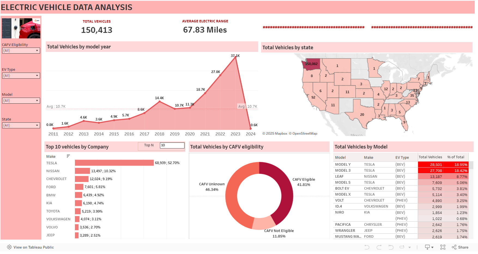Click the 28,501 Total Vehicles cell
Image resolution: width=478 pixels, height=254 pixels.
point(431,165)
